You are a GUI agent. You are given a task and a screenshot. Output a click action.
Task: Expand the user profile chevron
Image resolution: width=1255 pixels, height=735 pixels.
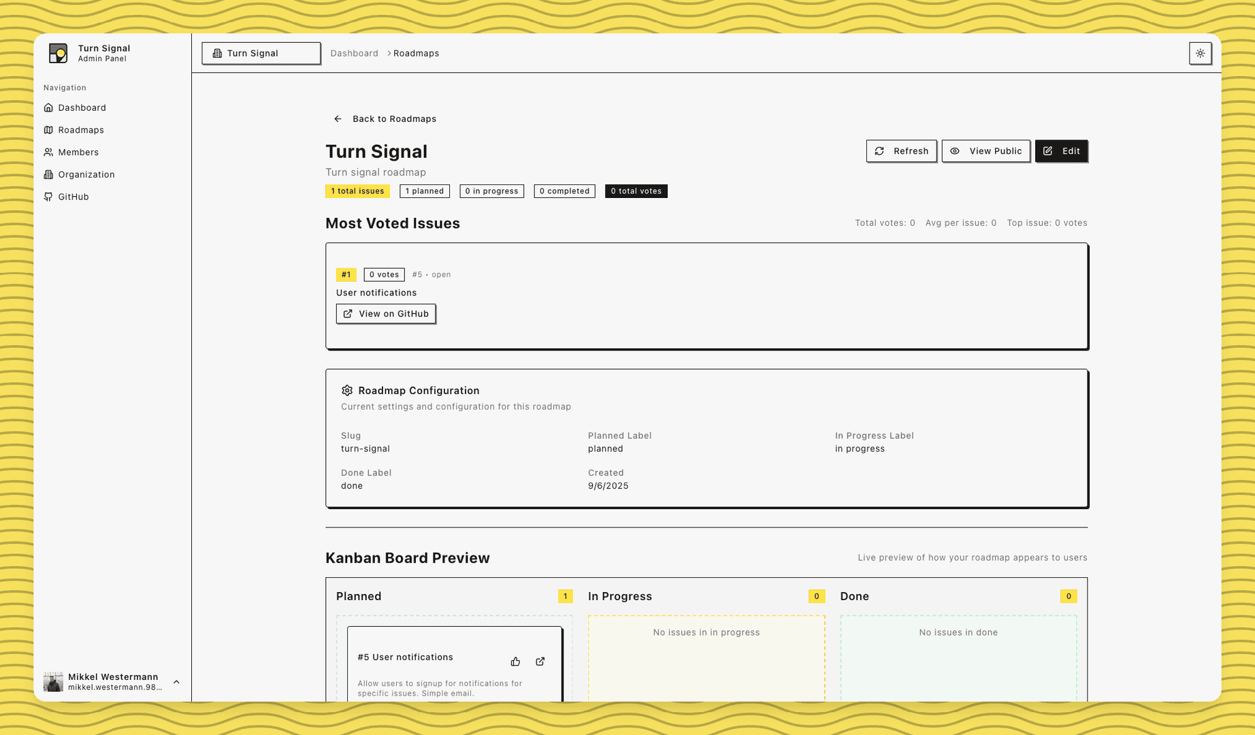(176, 681)
